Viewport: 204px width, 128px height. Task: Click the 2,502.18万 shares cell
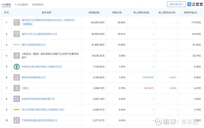(99, 99)
